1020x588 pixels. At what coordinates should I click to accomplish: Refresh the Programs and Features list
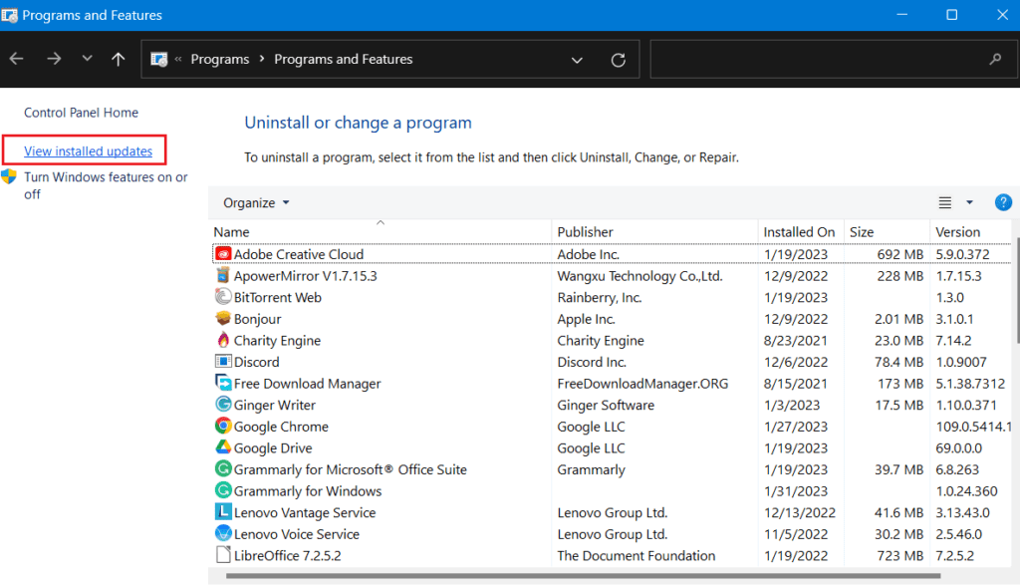(x=618, y=60)
